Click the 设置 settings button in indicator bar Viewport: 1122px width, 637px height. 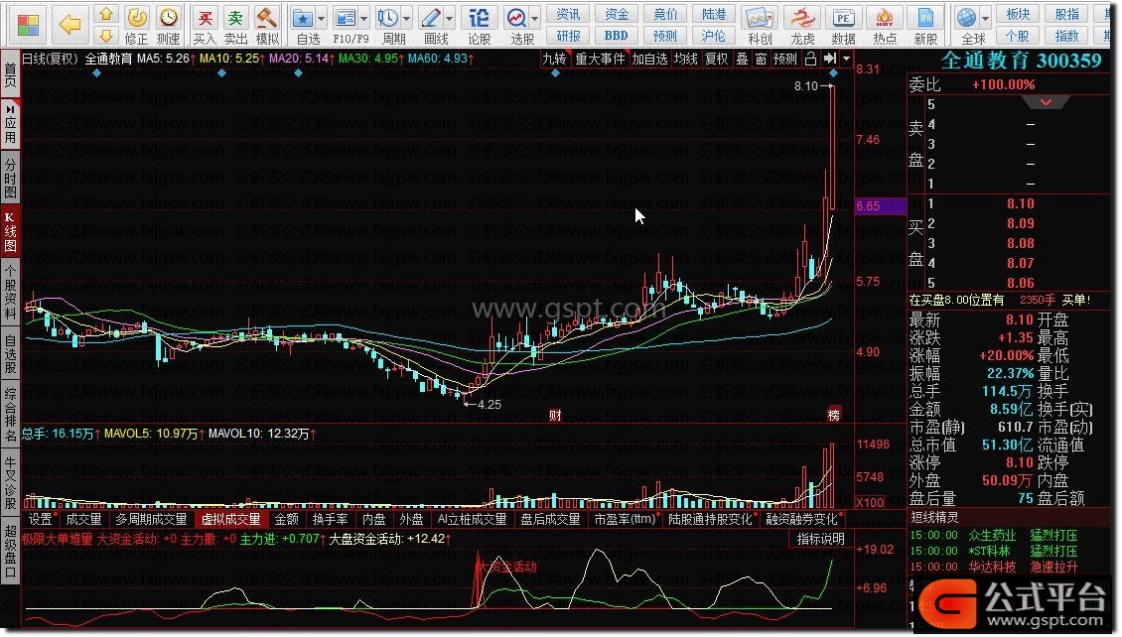click(x=40, y=519)
